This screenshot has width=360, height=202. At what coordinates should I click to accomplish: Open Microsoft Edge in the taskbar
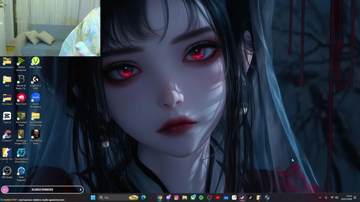click(x=143, y=198)
